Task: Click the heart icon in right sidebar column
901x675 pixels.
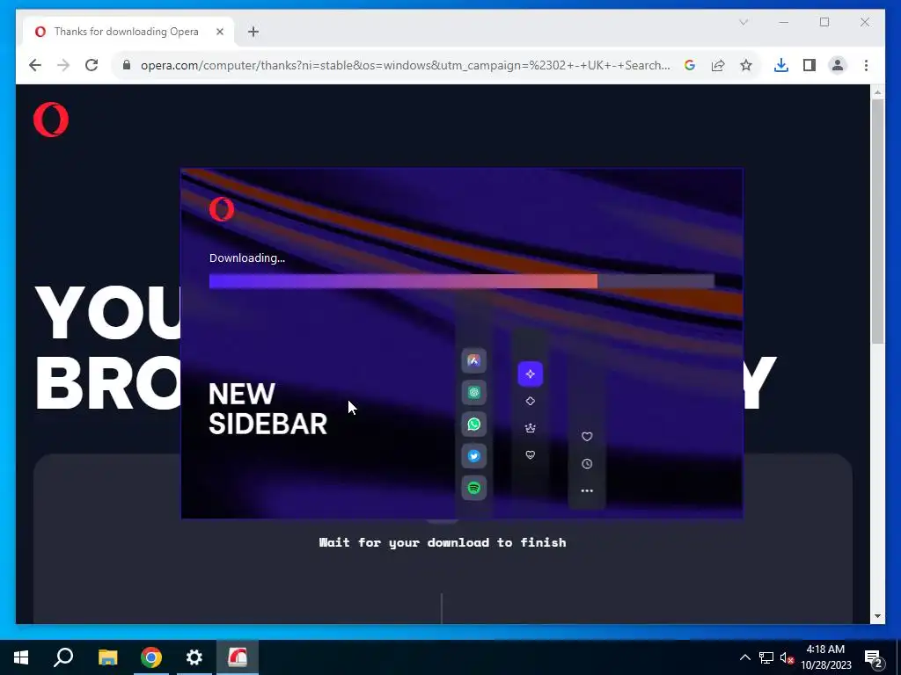Action: [587, 437]
